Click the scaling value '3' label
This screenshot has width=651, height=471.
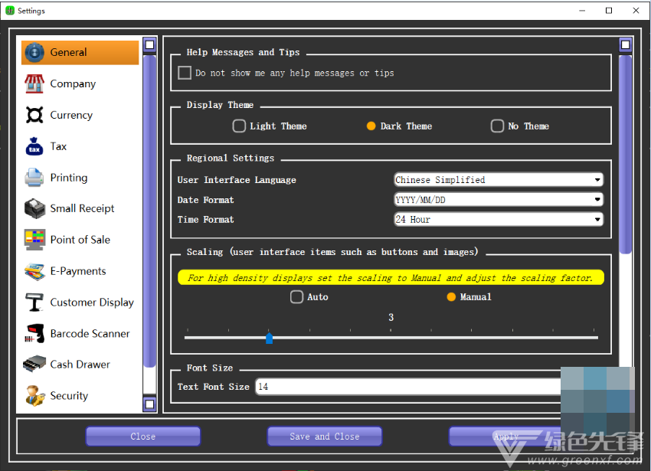click(391, 317)
